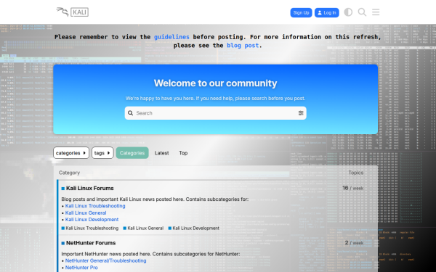This screenshot has width=436, height=272.
Task: Open Kali Linux Development list link
Action: pos(92,220)
